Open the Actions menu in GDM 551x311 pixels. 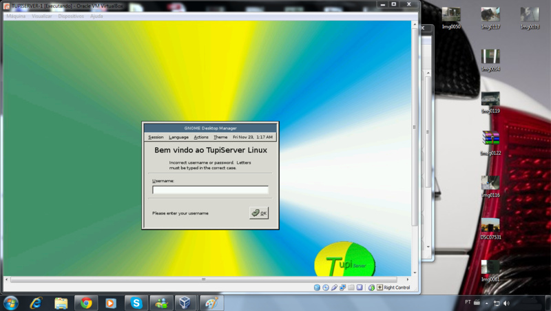pyautogui.click(x=201, y=137)
